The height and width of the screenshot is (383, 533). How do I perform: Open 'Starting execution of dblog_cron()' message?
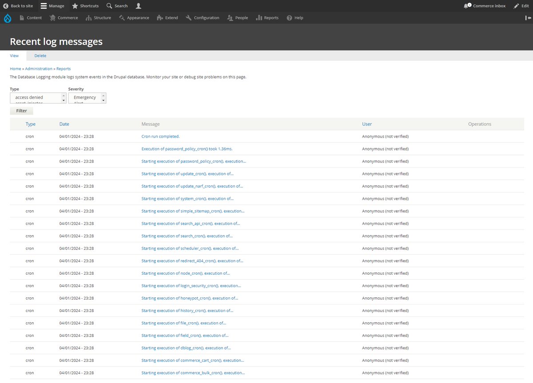(x=186, y=348)
